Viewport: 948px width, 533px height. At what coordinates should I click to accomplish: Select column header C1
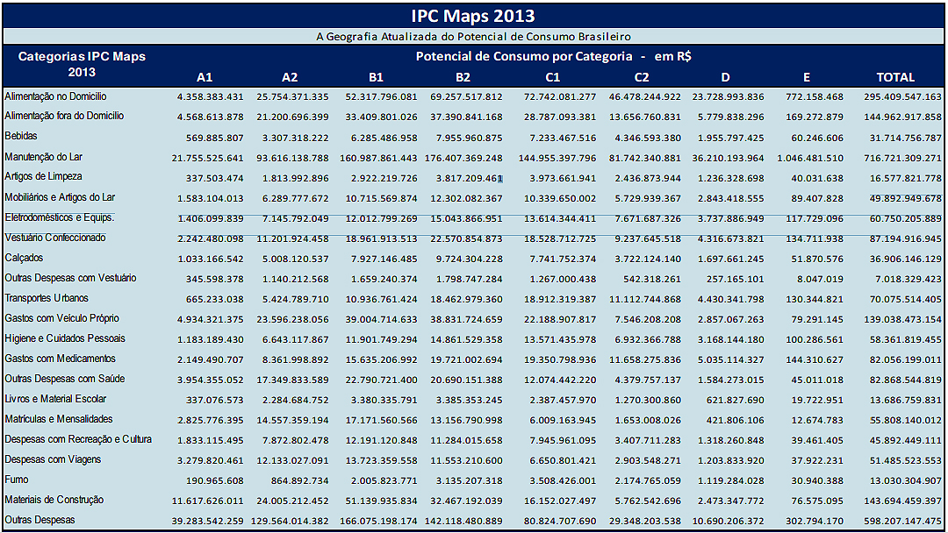tap(553, 77)
